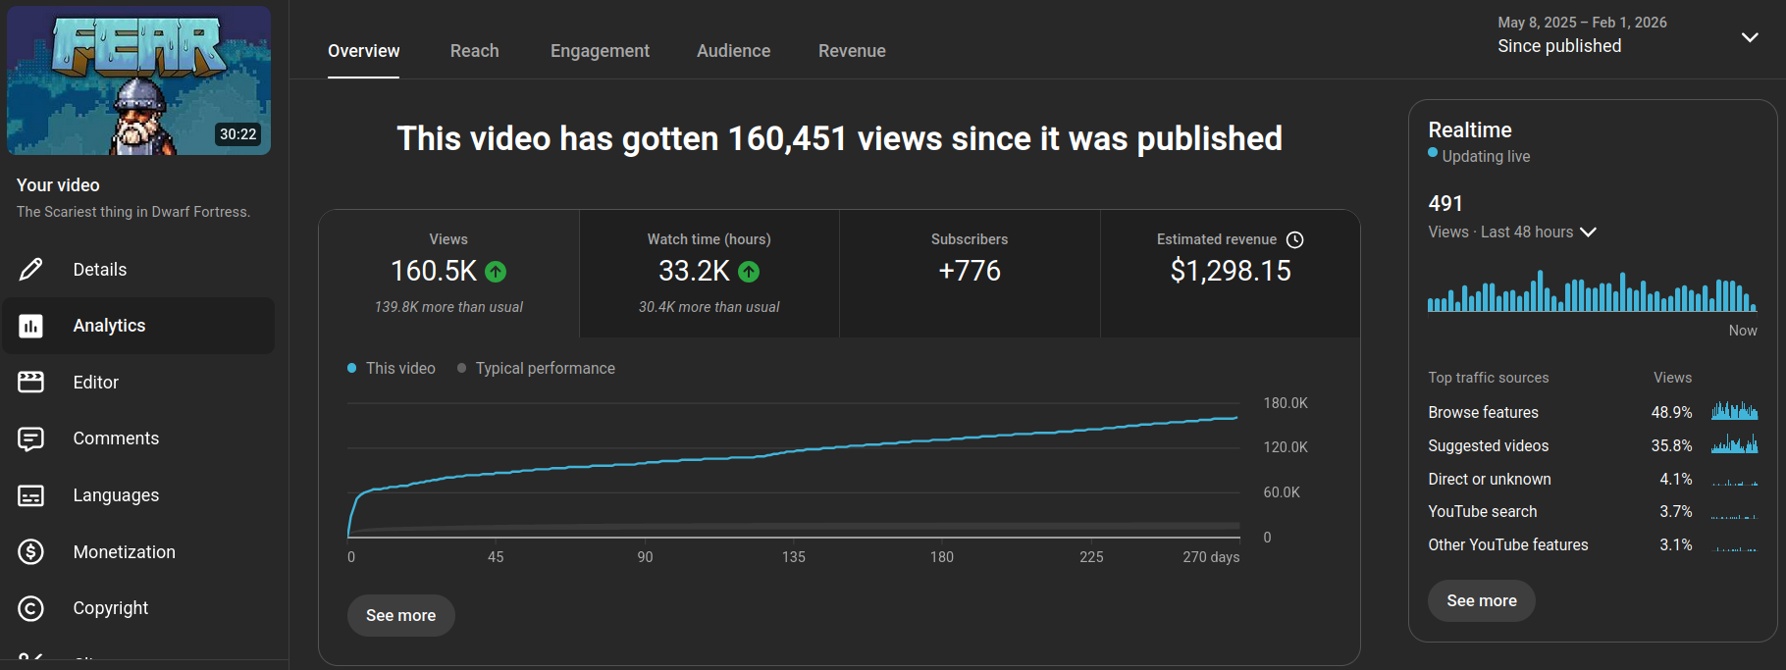Image resolution: width=1786 pixels, height=670 pixels.
Task: Select the Watch time (hours) metric card
Action: click(709, 274)
